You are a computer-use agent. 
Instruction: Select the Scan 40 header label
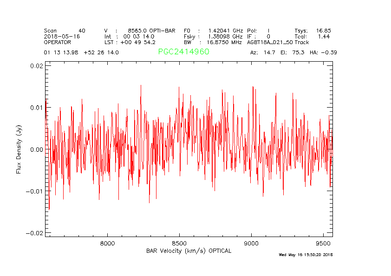point(65,30)
